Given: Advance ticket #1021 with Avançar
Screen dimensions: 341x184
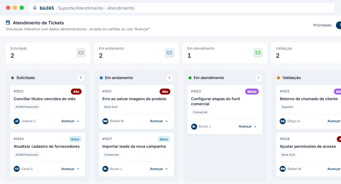Looking at the screenshot, I should [159, 121].
